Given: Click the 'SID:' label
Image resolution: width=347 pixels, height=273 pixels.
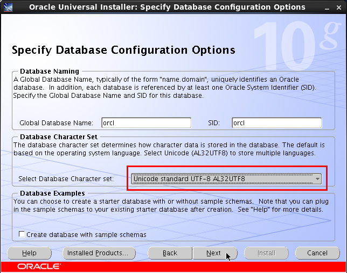Looking at the screenshot, I should 214,123.
